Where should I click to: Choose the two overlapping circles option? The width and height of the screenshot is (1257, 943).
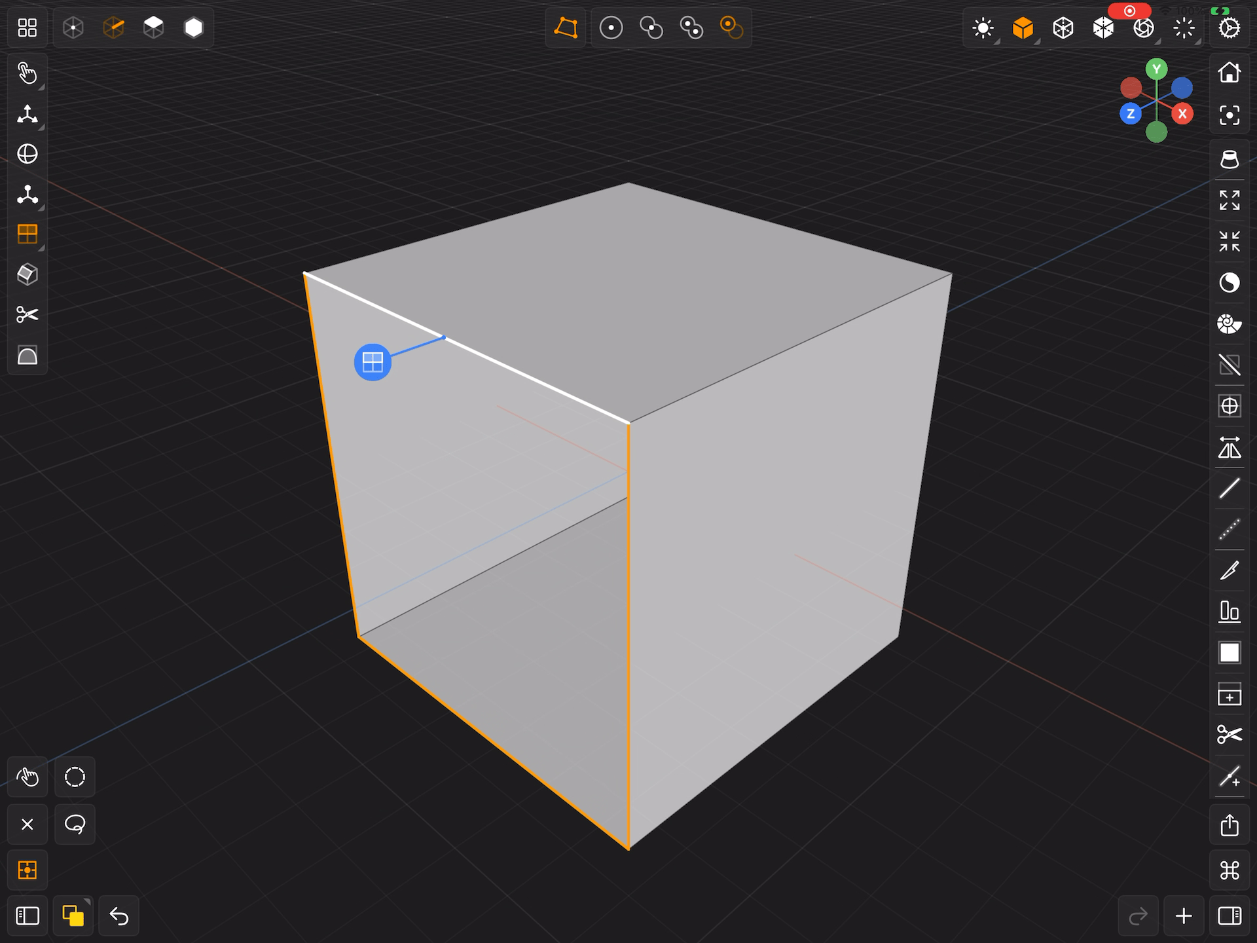coord(651,28)
